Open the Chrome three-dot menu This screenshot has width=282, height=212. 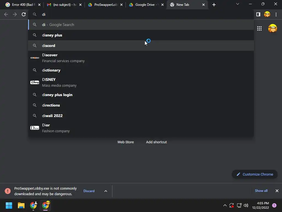pos(276,14)
